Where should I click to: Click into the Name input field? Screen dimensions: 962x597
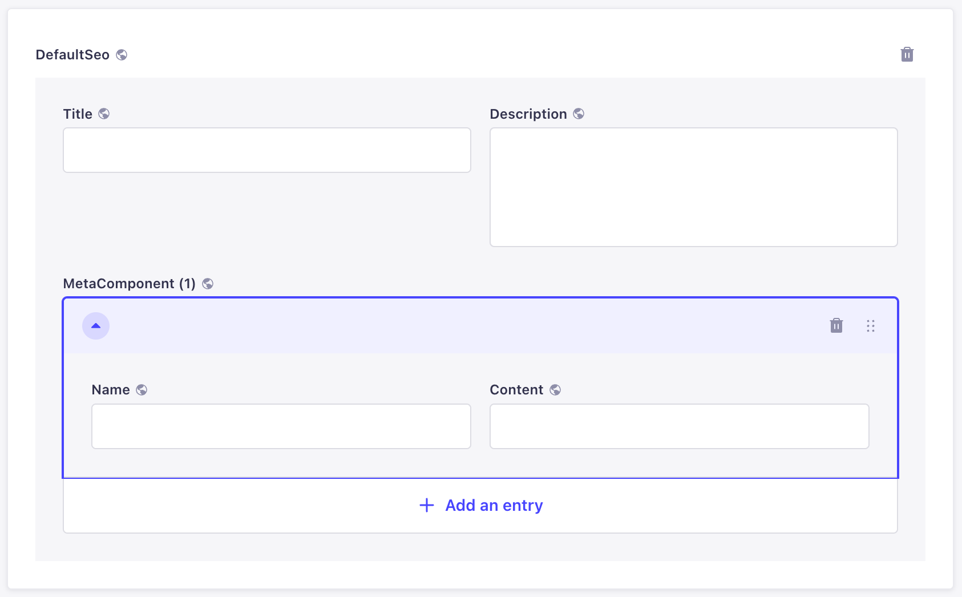[281, 426]
